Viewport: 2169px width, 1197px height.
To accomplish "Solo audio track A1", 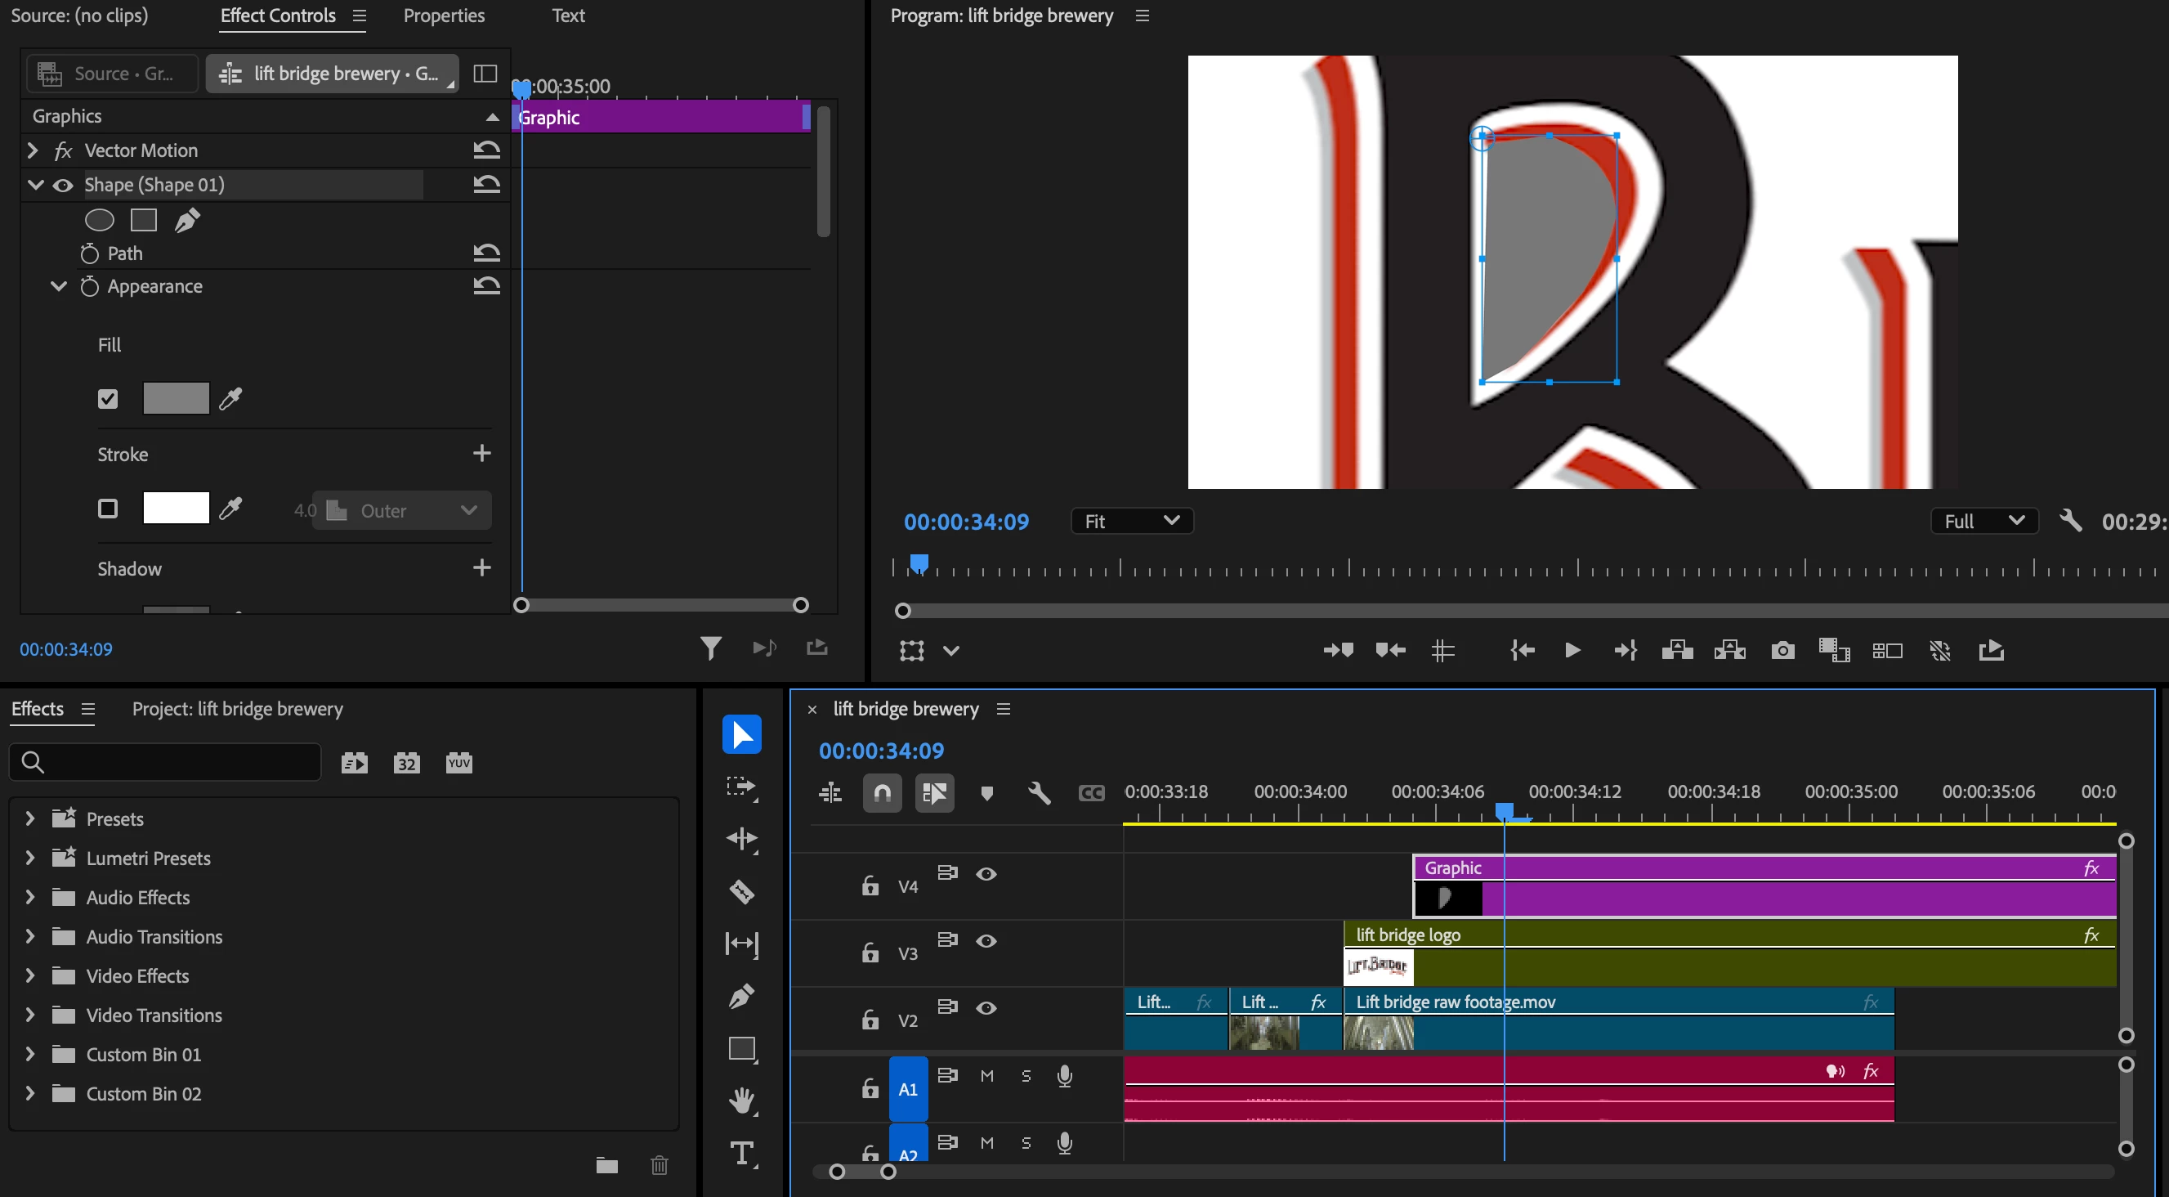I will point(1026,1076).
